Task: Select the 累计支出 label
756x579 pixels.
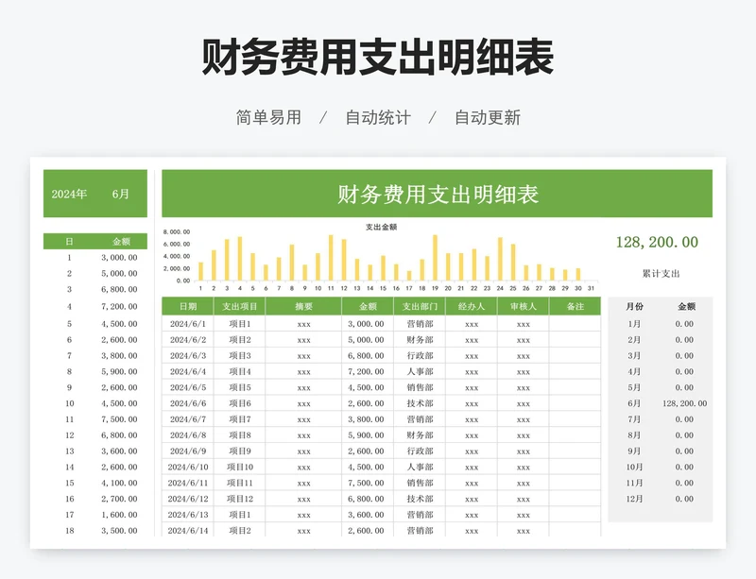Action: (661, 273)
